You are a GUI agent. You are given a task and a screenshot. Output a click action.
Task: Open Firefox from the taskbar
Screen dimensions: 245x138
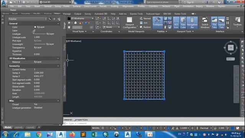[x=72, y=135]
